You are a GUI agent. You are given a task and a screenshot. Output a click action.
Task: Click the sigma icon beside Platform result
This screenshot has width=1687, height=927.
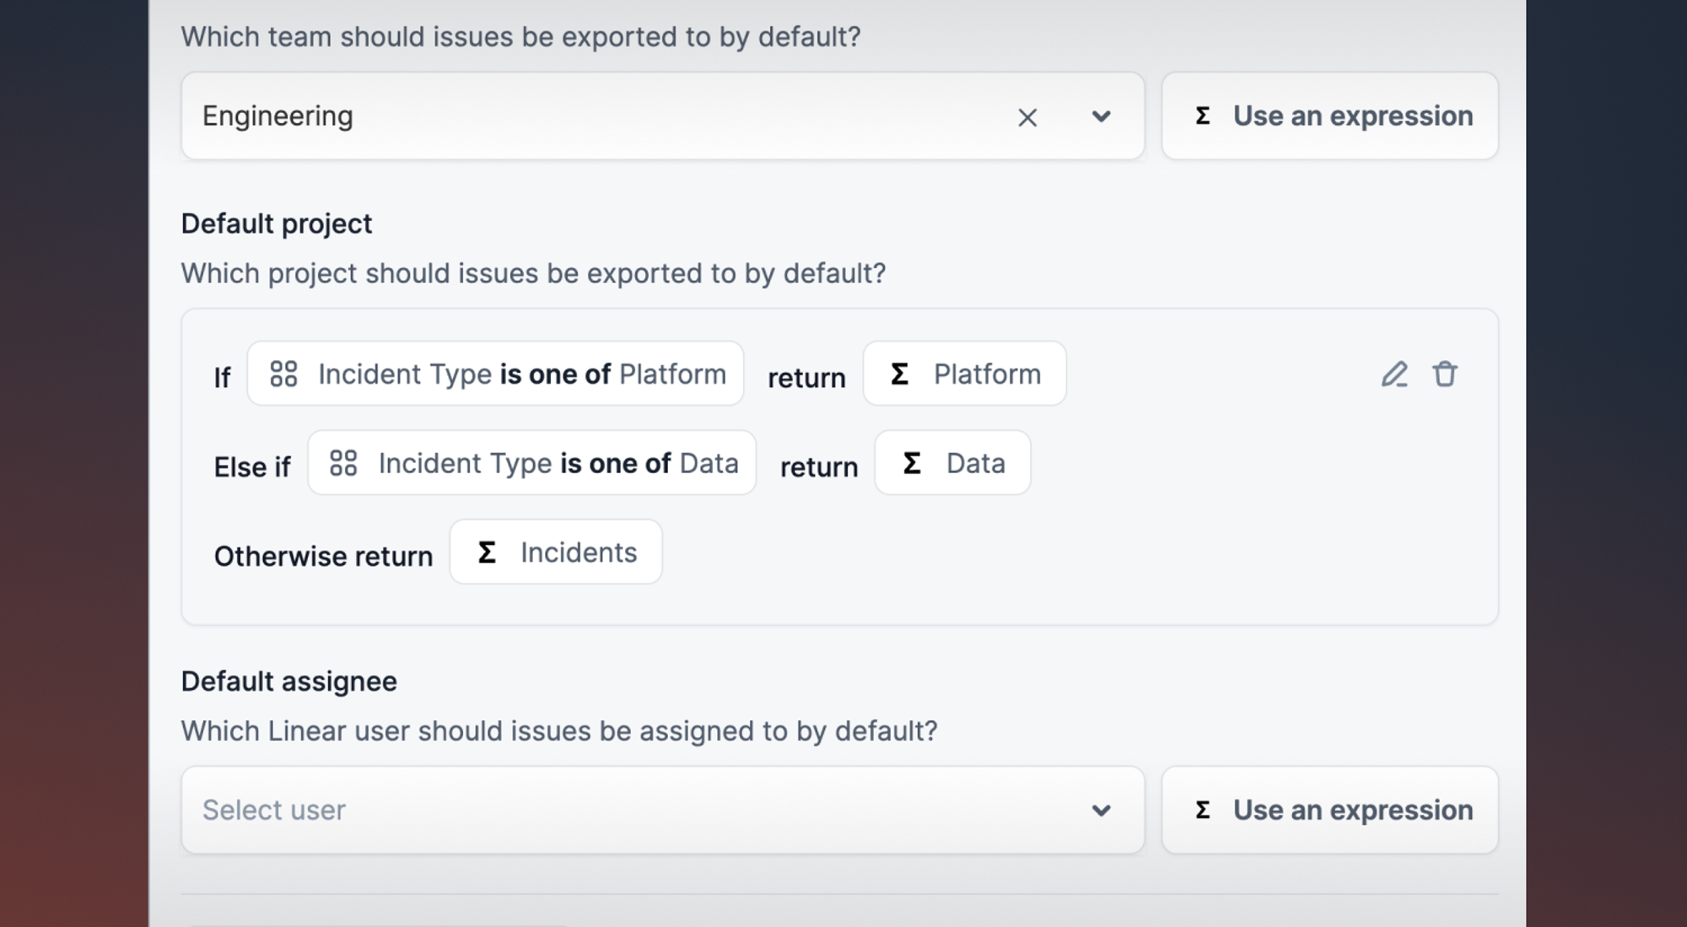click(899, 374)
